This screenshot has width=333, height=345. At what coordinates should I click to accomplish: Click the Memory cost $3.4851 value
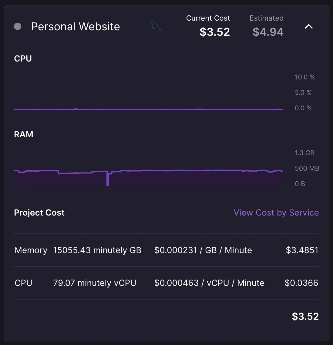pyautogui.click(x=302, y=250)
